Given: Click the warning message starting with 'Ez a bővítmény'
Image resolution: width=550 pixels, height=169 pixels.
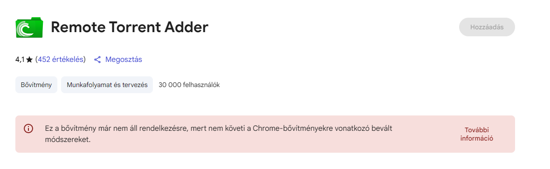Looking at the screenshot, I should 219,134.
